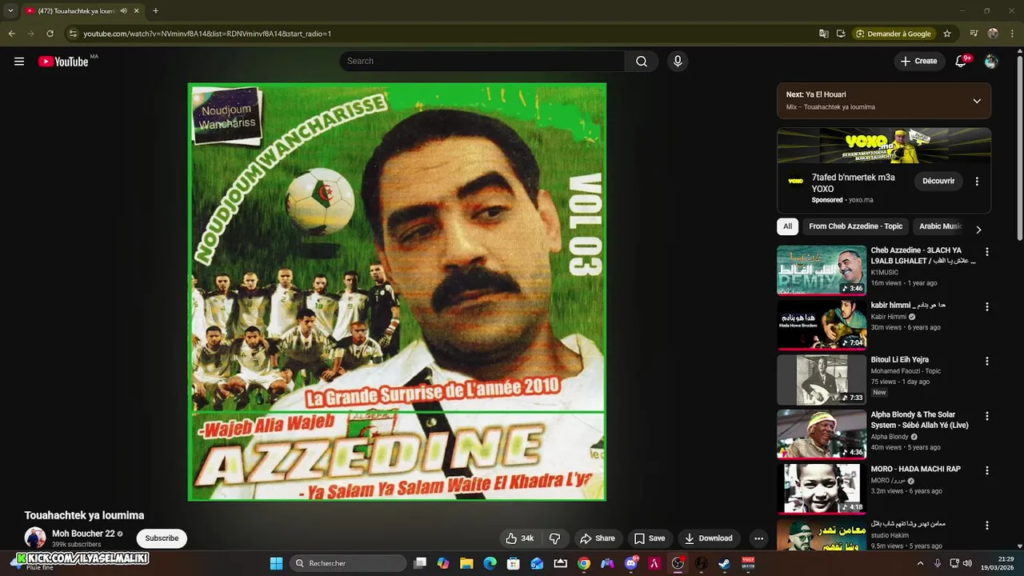
Task: Install app icon in the address bar
Action: point(841,34)
